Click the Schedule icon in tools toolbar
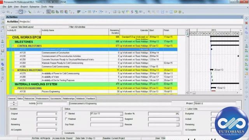Image resolution: width=249 pixels, height=140 pixels. (115, 12)
